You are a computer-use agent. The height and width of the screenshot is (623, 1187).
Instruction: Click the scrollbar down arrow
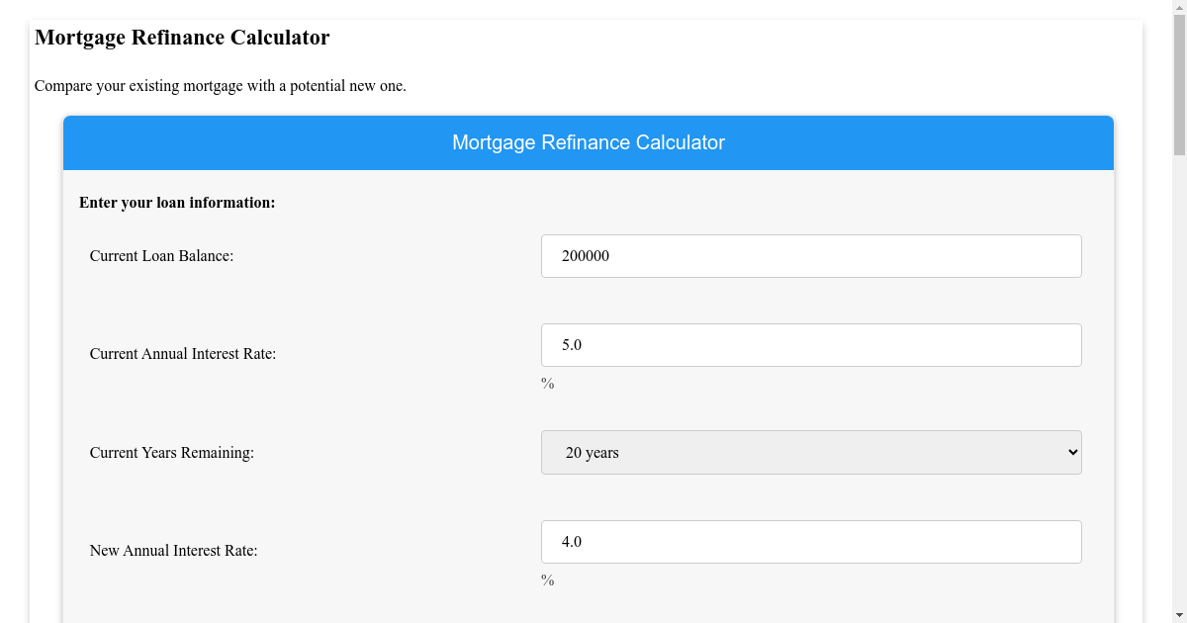(1178, 615)
